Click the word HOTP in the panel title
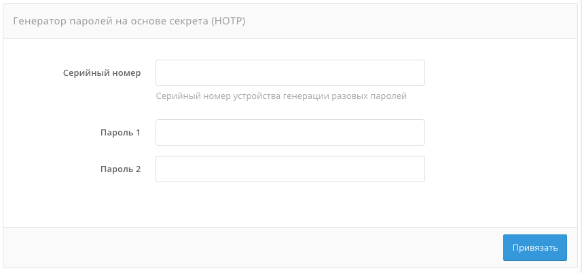The width and height of the screenshot is (582, 273). point(228,21)
